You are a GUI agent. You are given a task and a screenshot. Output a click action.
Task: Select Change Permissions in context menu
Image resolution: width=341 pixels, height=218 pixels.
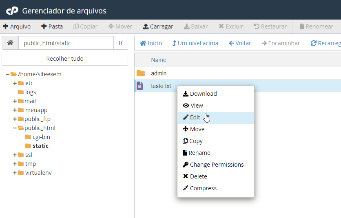[217, 165]
